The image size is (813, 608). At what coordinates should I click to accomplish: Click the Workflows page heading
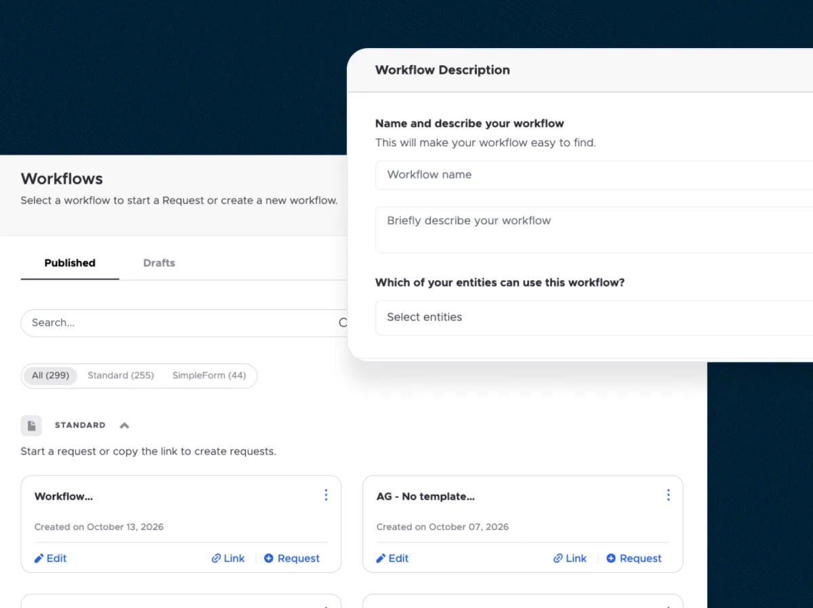pyautogui.click(x=62, y=179)
